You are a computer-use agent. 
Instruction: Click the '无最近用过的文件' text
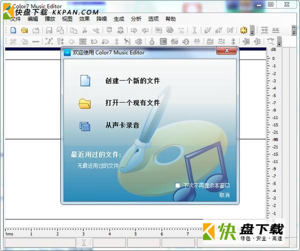[98, 165]
